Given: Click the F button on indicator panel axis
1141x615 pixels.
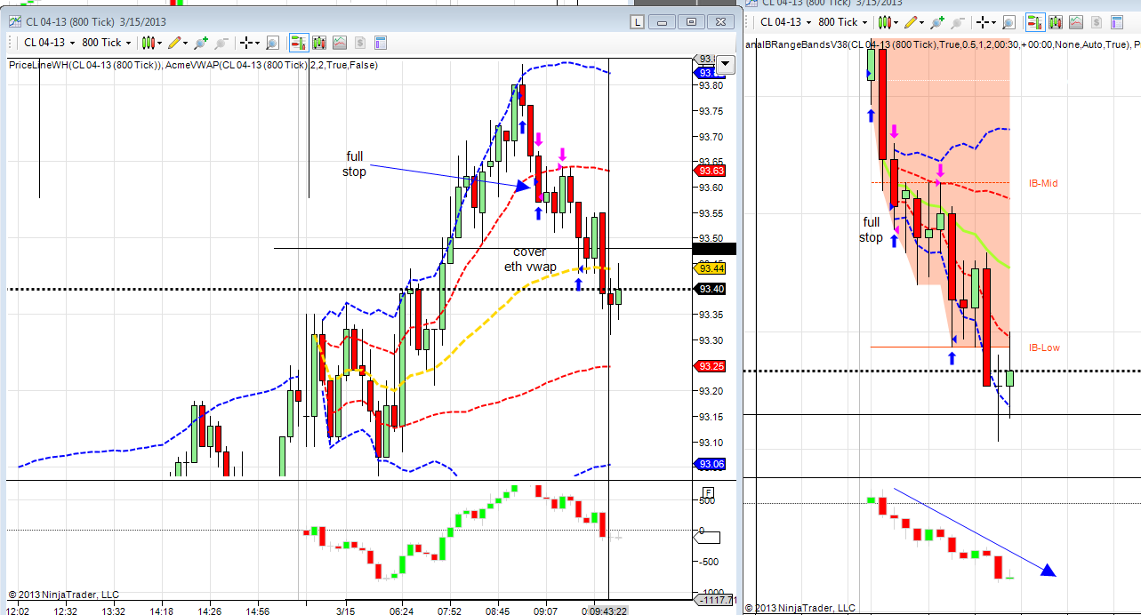Looking at the screenshot, I should point(708,491).
